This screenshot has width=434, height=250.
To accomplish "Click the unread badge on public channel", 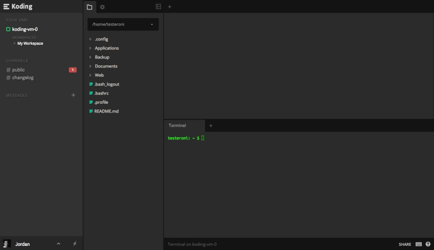I will coord(72,70).
